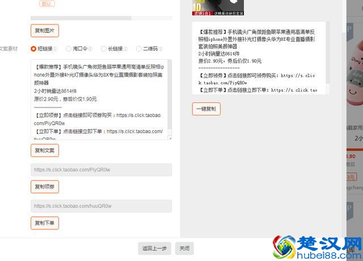The image size is (363, 261).
Task: Select the 短链接 radio button
Action: (x=33, y=49)
